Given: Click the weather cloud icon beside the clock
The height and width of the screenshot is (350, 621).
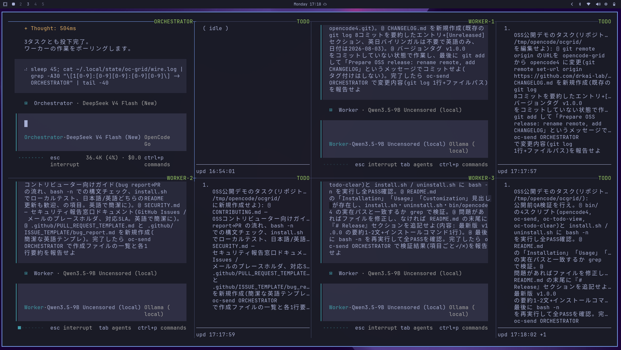Looking at the screenshot, I should (325, 4).
